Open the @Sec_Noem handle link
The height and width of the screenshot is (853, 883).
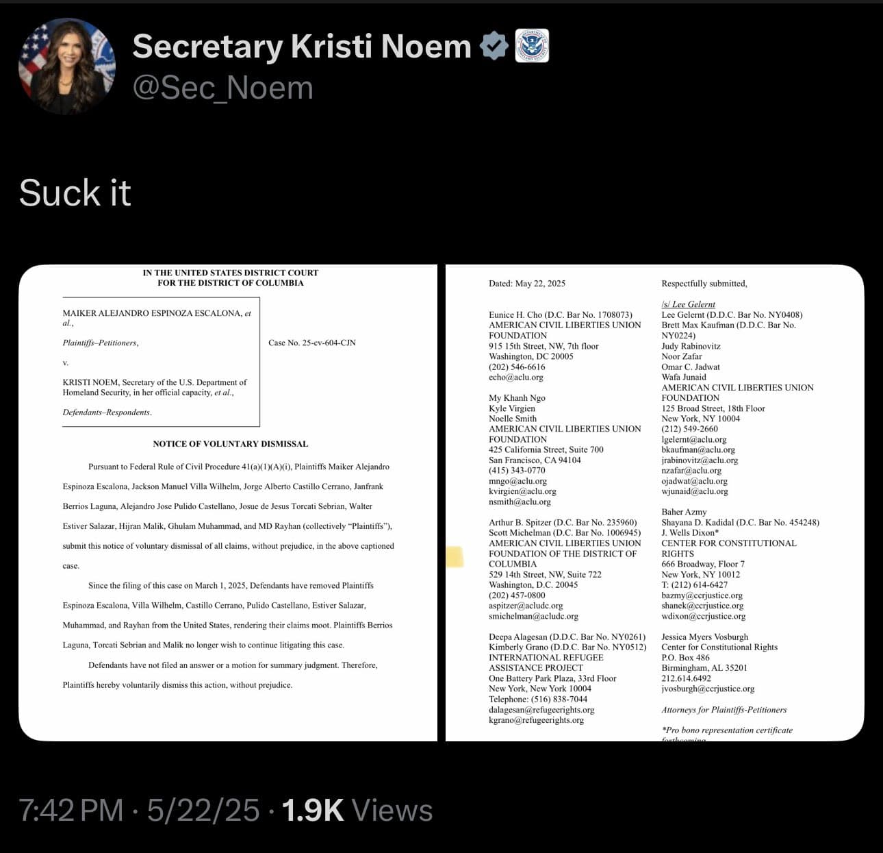click(222, 88)
